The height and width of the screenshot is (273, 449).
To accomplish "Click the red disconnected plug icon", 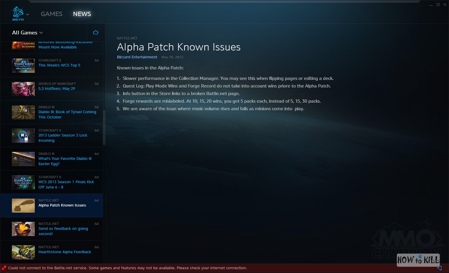I will pos(4,268).
